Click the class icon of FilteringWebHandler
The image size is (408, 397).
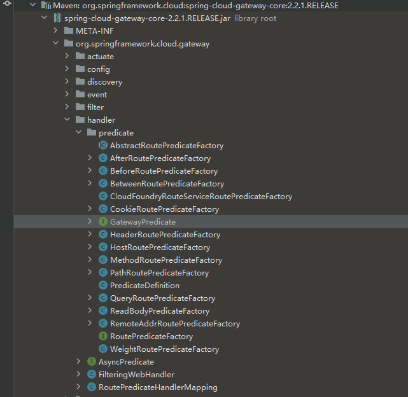click(x=92, y=374)
